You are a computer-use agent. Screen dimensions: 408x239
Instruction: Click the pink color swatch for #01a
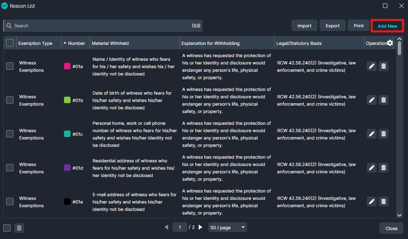tap(67, 66)
